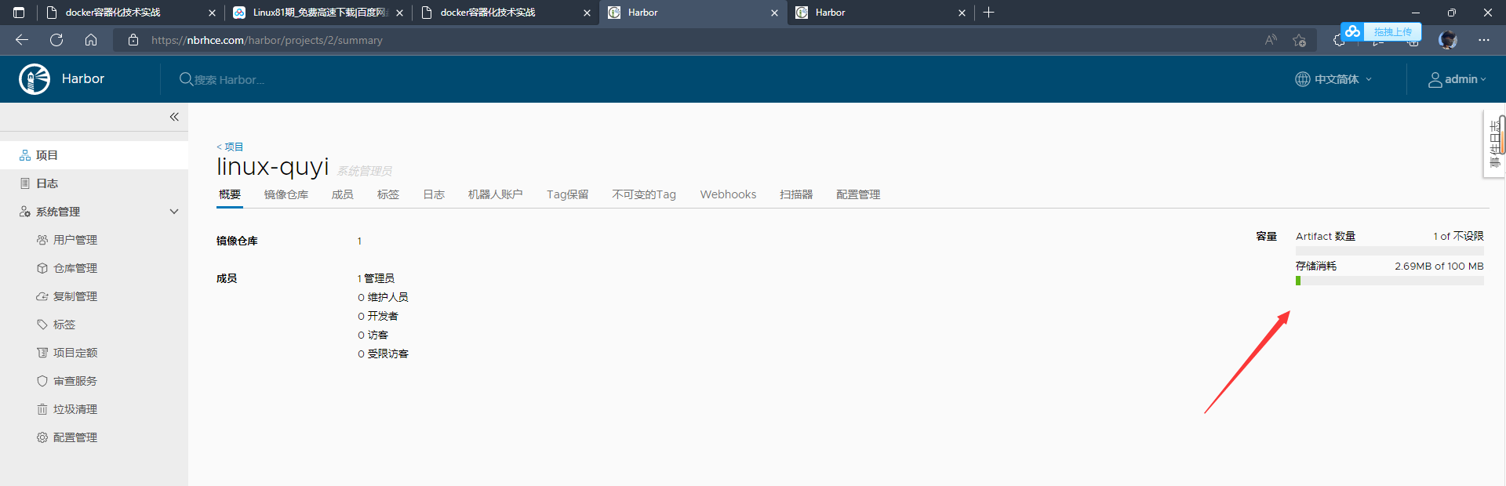
Task: Switch to the Webhooks tab
Action: tap(728, 194)
